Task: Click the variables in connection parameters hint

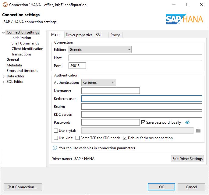Action: click(97, 148)
